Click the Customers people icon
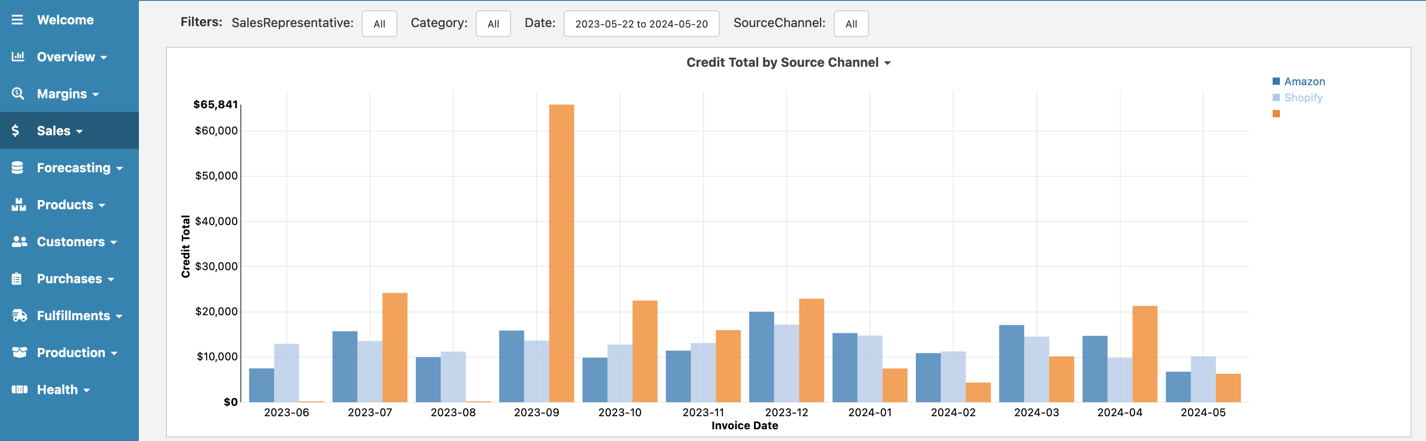 (19, 242)
